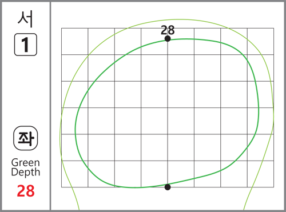Viewport: 286px width, 212px height.
Task: Select the 28 label above the top dot
Action: pos(168,30)
